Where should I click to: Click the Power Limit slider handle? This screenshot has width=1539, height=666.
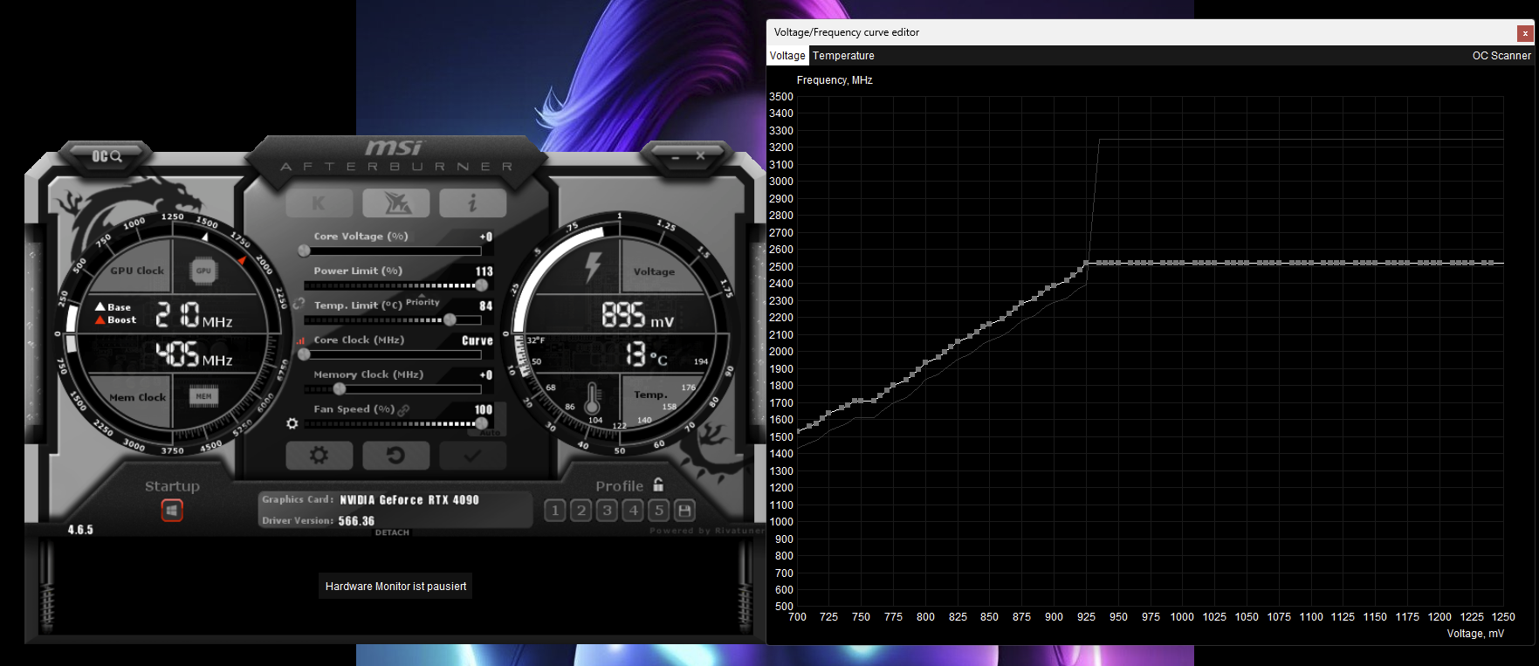coord(481,285)
